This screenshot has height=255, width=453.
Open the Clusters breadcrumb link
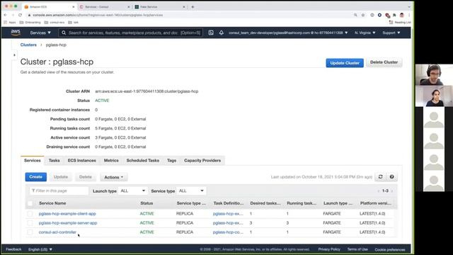[28, 45]
